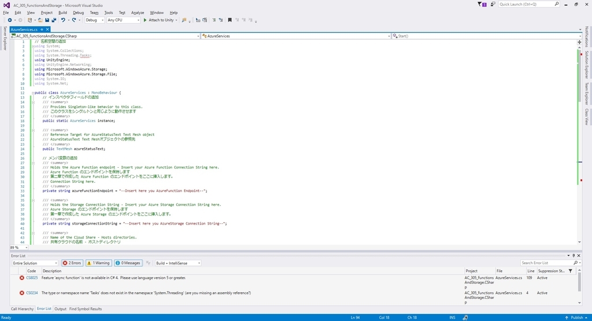
Task: Open the Any CPU platform dropdown
Action: [123, 20]
